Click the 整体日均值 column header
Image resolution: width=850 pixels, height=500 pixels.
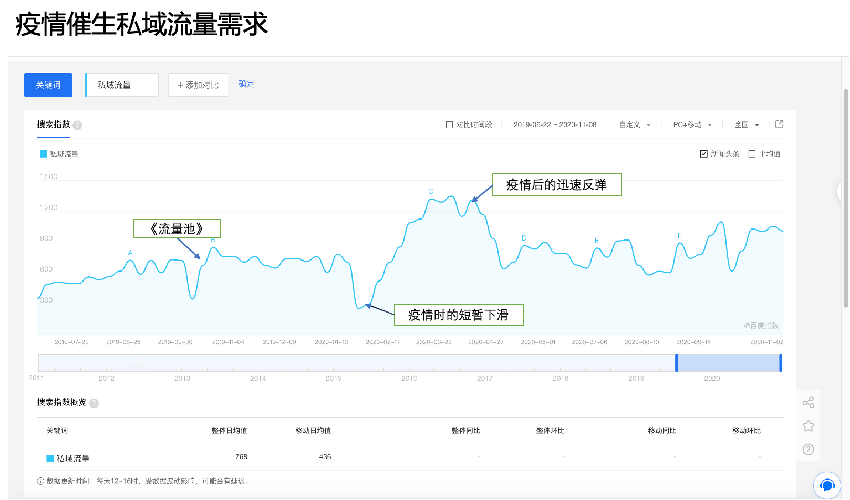[x=230, y=431]
